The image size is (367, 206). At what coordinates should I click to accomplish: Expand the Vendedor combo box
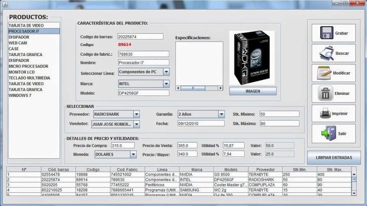pos(136,124)
